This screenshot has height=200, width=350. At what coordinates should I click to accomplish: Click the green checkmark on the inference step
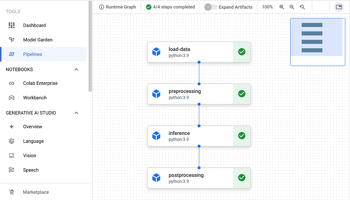point(242,136)
